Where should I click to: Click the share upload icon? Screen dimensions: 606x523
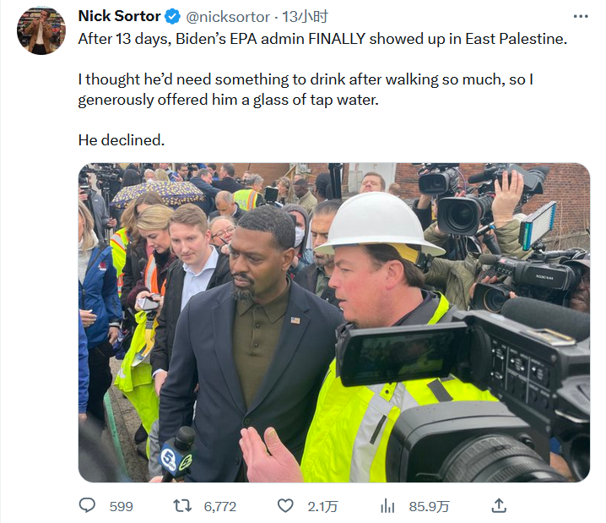click(499, 505)
